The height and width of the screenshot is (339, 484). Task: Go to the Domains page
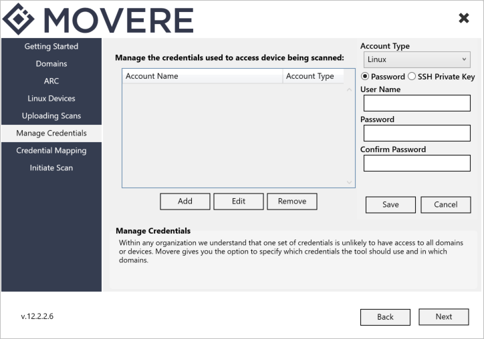click(x=51, y=64)
